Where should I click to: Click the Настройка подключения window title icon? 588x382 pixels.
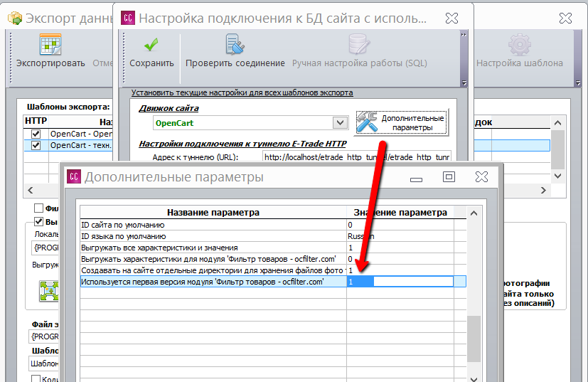[128, 18]
